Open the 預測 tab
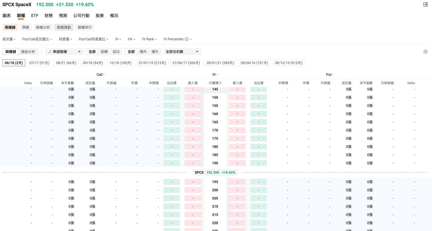432x231 pixels. (x=63, y=16)
